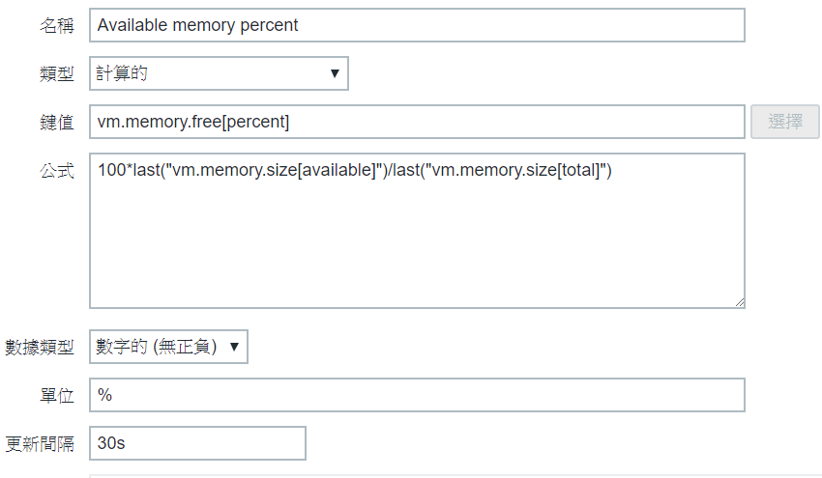
Task: Click the 100*last start of the formula
Action: click(x=128, y=171)
